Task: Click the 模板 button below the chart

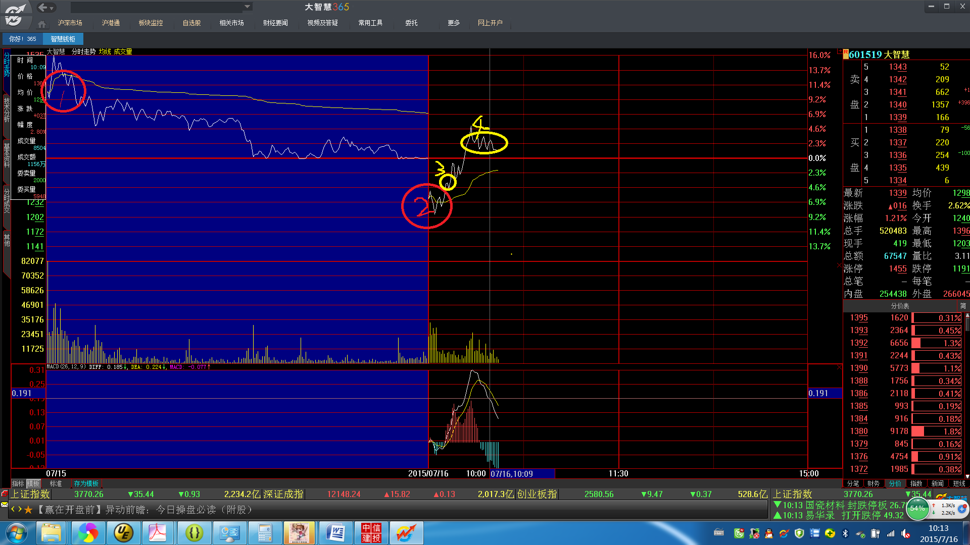Action: click(x=33, y=483)
